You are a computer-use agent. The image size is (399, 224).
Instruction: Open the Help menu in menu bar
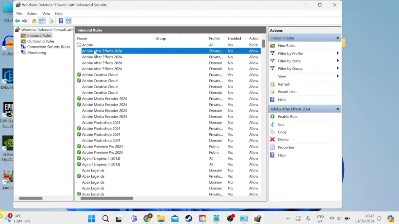59,14
